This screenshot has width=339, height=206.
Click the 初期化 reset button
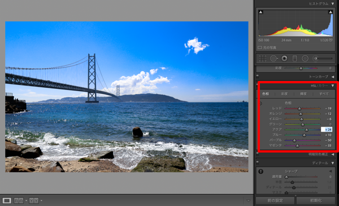click(316, 200)
